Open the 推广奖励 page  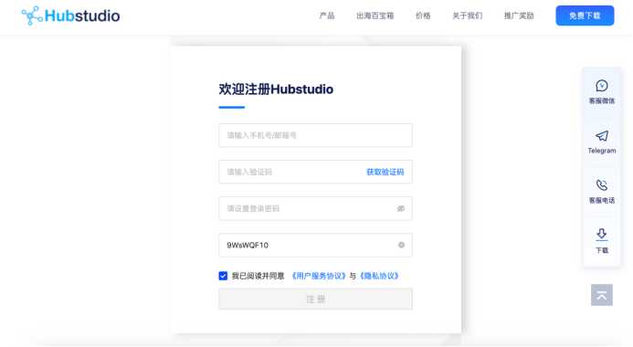(519, 16)
